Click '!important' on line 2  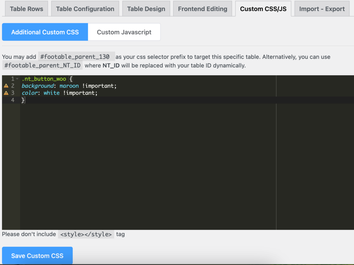point(99,86)
